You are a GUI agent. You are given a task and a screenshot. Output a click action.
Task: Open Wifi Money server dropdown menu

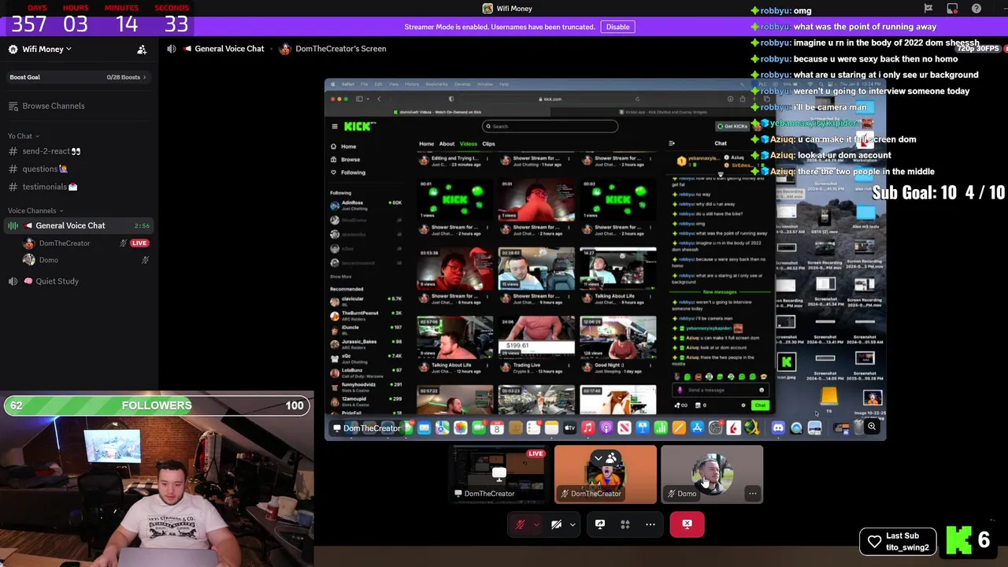pyautogui.click(x=46, y=49)
